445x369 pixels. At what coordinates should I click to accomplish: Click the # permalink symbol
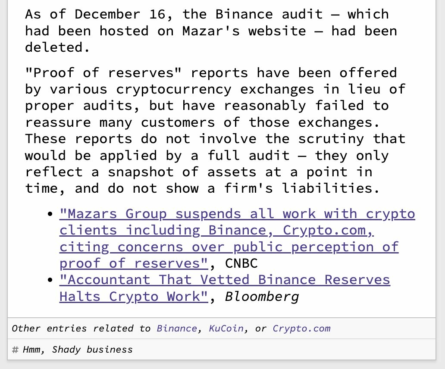click(x=15, y=349)
